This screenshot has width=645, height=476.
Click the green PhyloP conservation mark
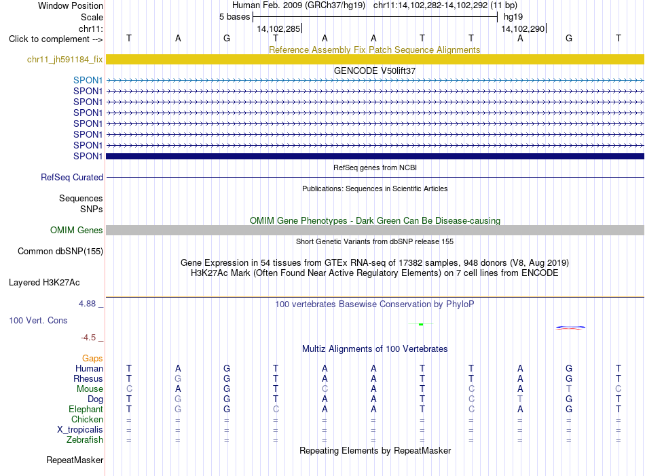click(x=421, y=324)
